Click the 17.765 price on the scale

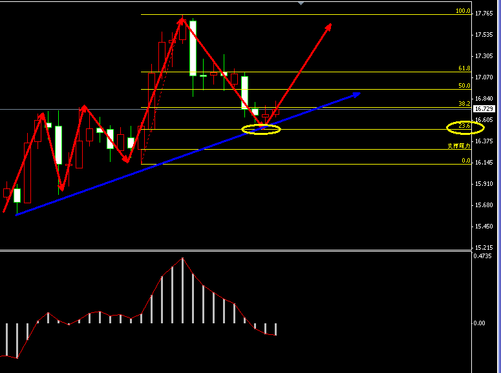(x=484, y=13)
